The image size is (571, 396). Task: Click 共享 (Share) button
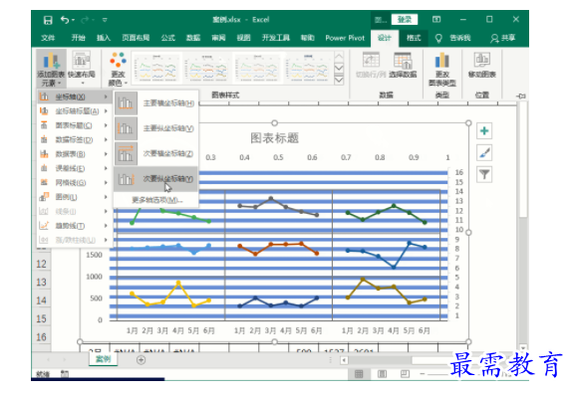pyautogui.click(x=503, y=38)
